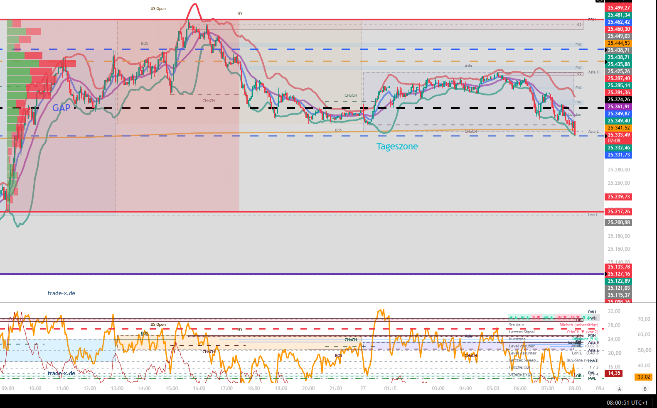This screenshot has height=408, width=657.
Task: Toggle the "A" auto-scale button
Action: [620, 389]
